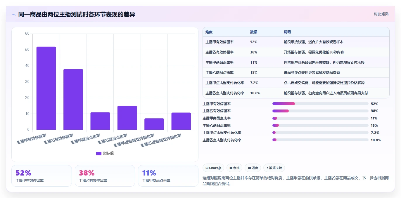This screenshot has height=198, width=401.
Task: Click table cell 主播乙点击到支付转化率 in 维度 column
Action: click(225, 93)
